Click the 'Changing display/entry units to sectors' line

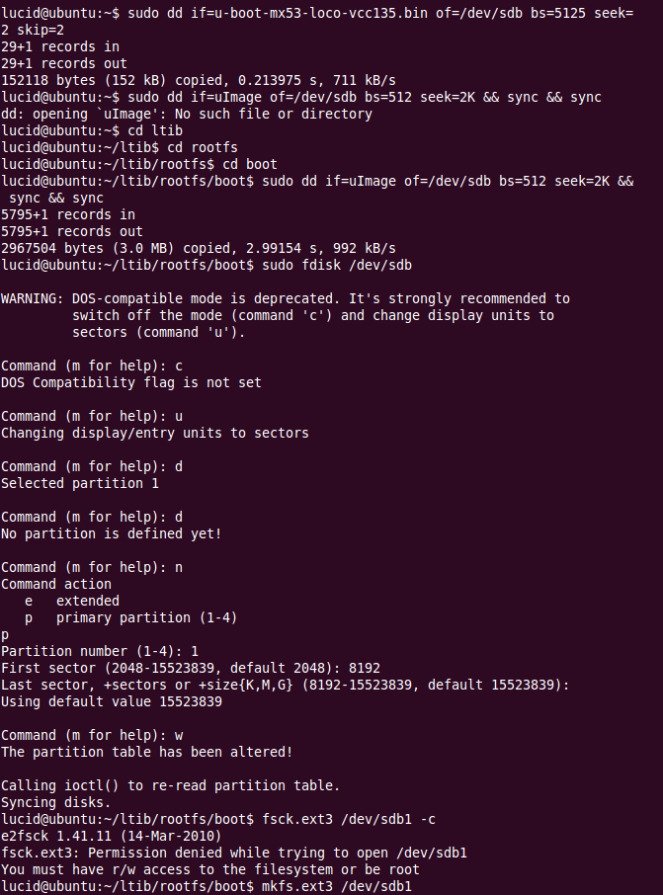click(x=154, y=433)
